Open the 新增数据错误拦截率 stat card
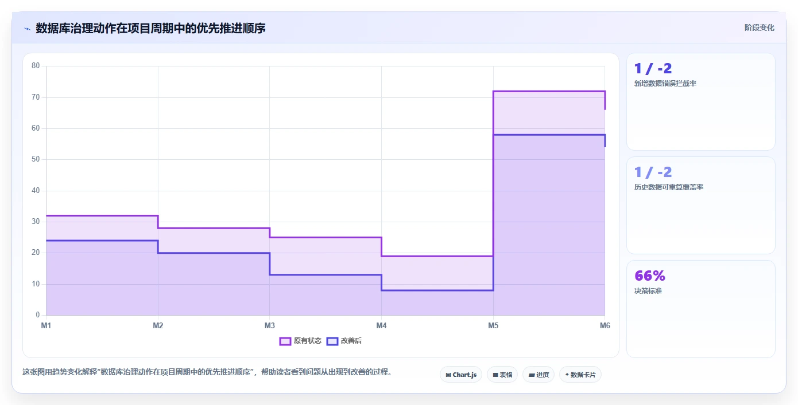The height and width of the screenshot is (405, 798). pos(701,102)
